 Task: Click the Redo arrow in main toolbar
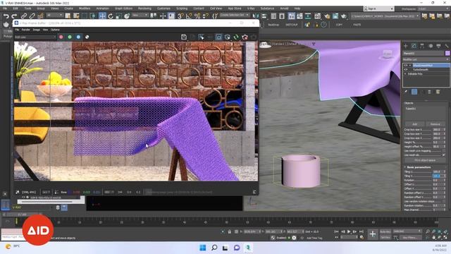click(14, 16)
